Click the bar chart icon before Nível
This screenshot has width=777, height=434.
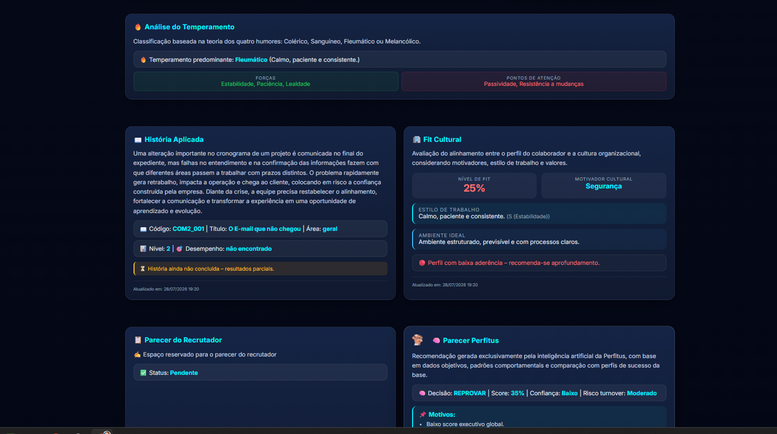click(x=143, y=249)
